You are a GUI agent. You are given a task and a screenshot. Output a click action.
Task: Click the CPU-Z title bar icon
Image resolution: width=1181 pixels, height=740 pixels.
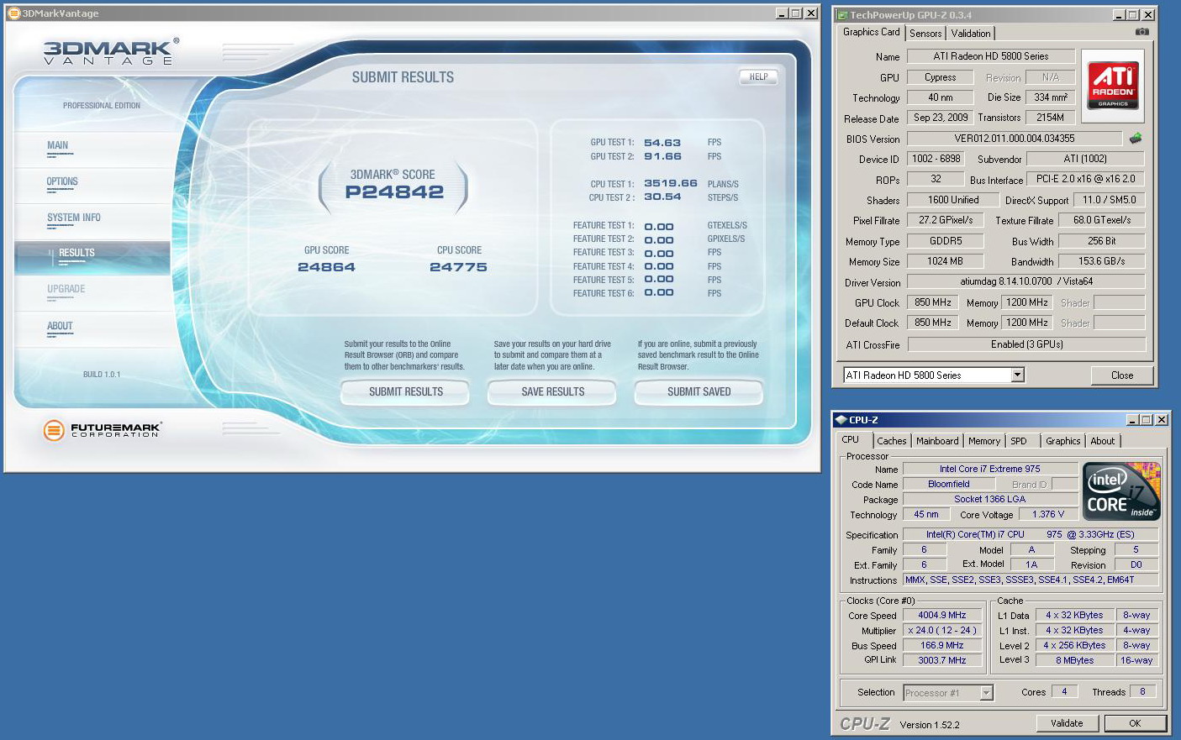[841, 420]
